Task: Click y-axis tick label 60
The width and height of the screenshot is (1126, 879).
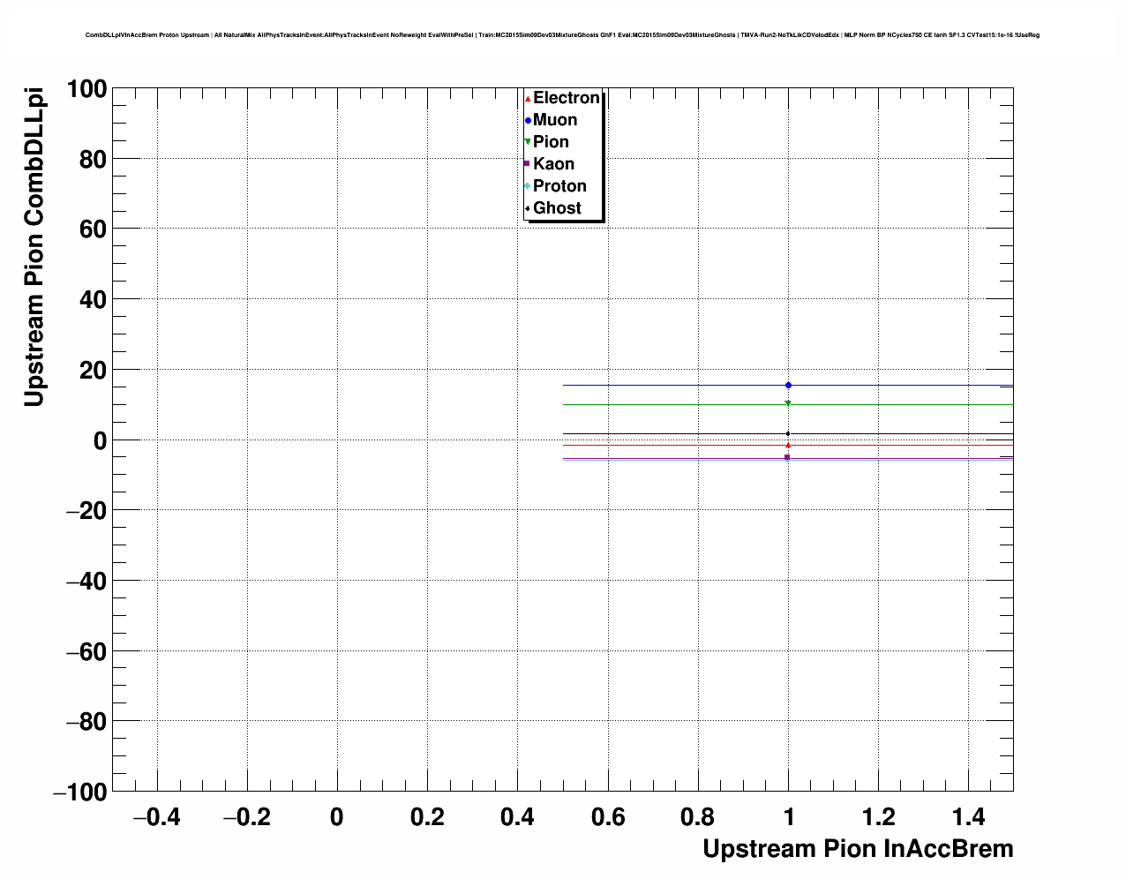Action: [92, 229]
